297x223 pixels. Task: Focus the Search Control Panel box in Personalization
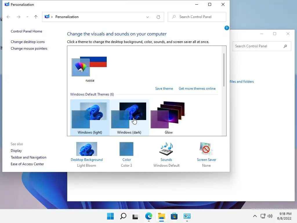(x=197, y=17)
